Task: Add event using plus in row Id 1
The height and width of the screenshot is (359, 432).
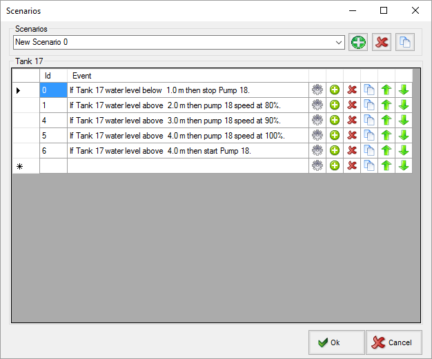Action: point(335,105)
